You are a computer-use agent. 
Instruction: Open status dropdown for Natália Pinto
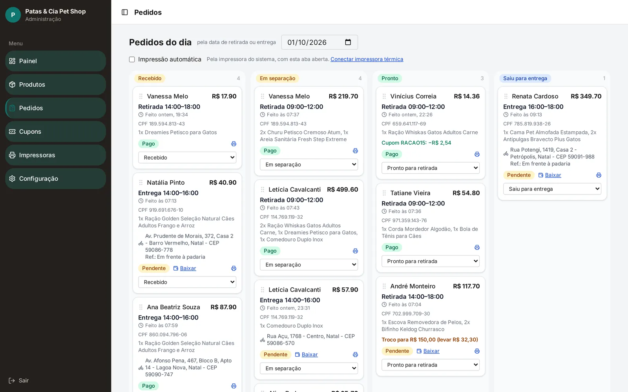(x=187, y=282)
